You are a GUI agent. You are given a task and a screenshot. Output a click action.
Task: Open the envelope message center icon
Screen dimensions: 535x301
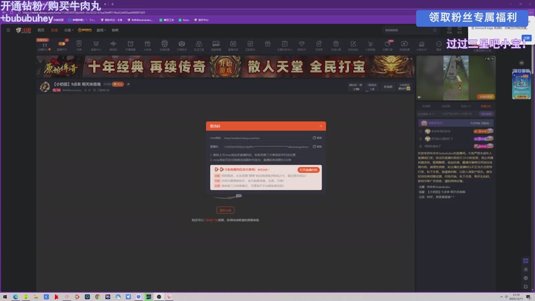(x=96, y=43)
